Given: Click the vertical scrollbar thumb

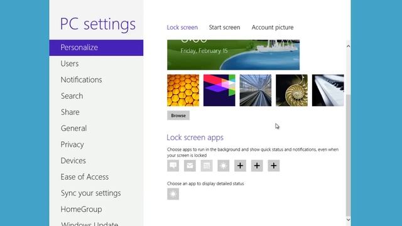Looking at the screenshot, I should point(348,155).
